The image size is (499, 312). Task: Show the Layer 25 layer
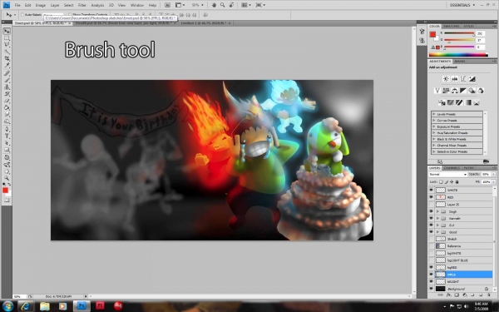[x=431, y=205]
